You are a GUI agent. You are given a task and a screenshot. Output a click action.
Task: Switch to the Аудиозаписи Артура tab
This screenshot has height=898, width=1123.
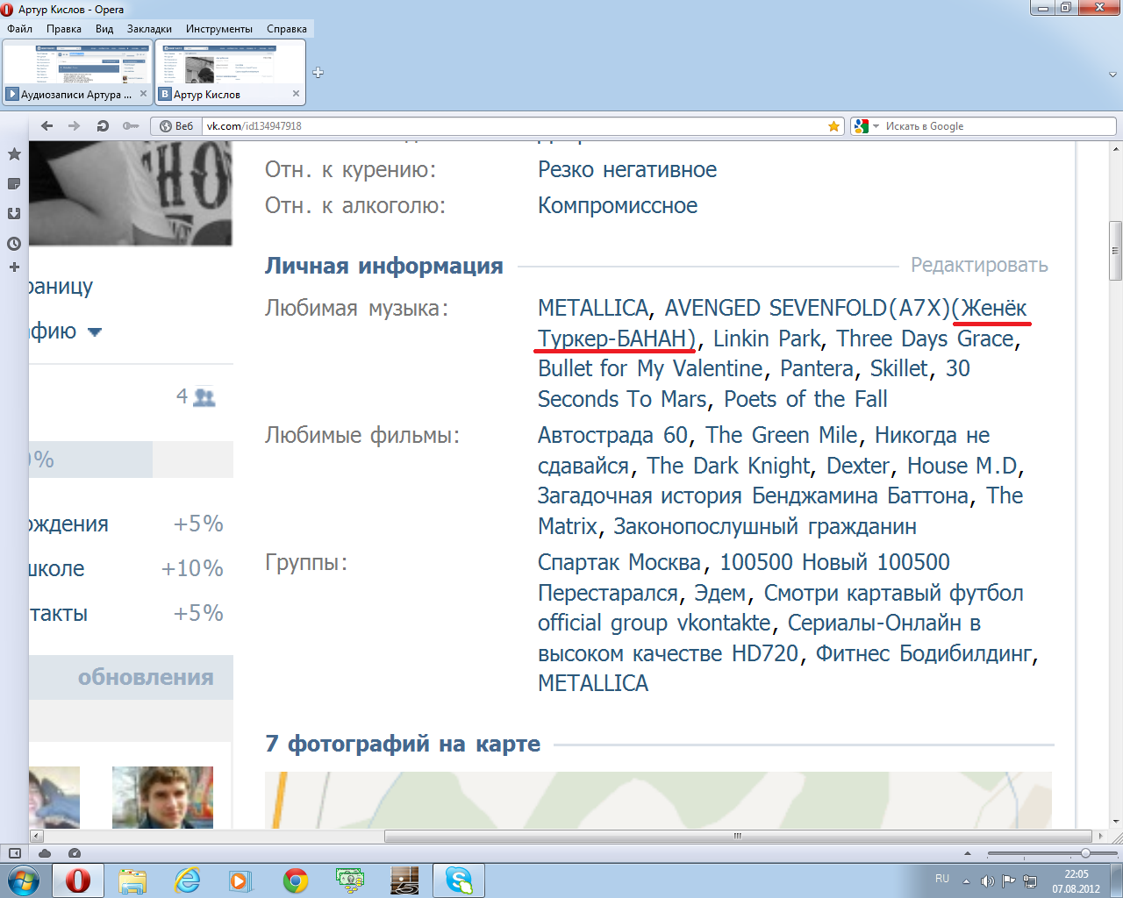pyautogui.click(x=77, y=73)
